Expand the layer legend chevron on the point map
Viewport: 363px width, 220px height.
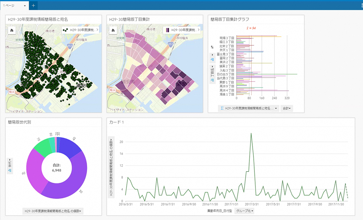(97, 30)
